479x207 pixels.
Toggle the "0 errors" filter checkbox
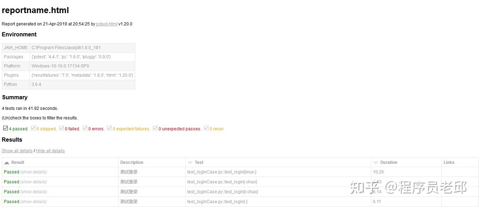85,128
